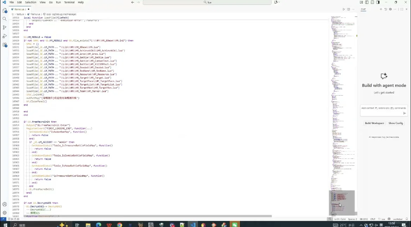Open the Edit menu
This screenshot has height=227, width=411.
pyautogui.click(x=19, y=2)
